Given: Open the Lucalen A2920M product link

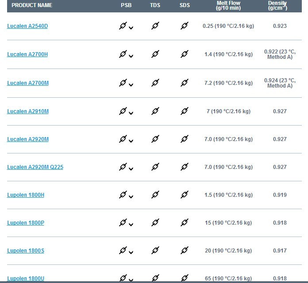Looking at the screenshot, I should click(28, 139).
